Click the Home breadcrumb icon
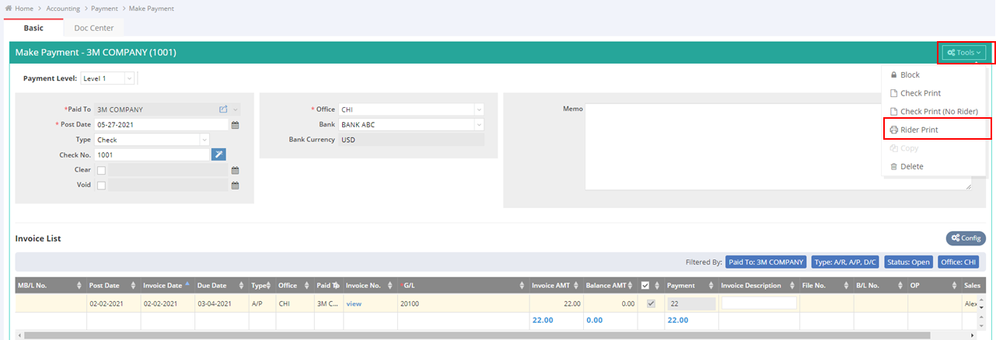The width and height of the screenshot is (996, 340). [x=9, y=9]
